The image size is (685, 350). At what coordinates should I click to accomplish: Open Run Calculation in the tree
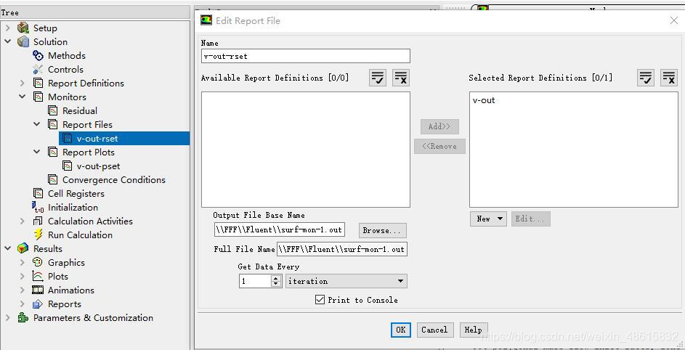click(80, 235)
